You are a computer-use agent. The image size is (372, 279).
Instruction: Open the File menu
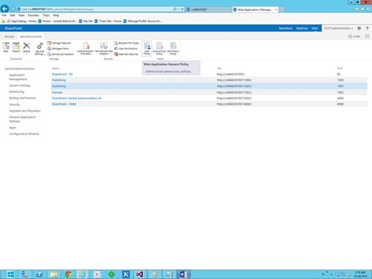4,15
